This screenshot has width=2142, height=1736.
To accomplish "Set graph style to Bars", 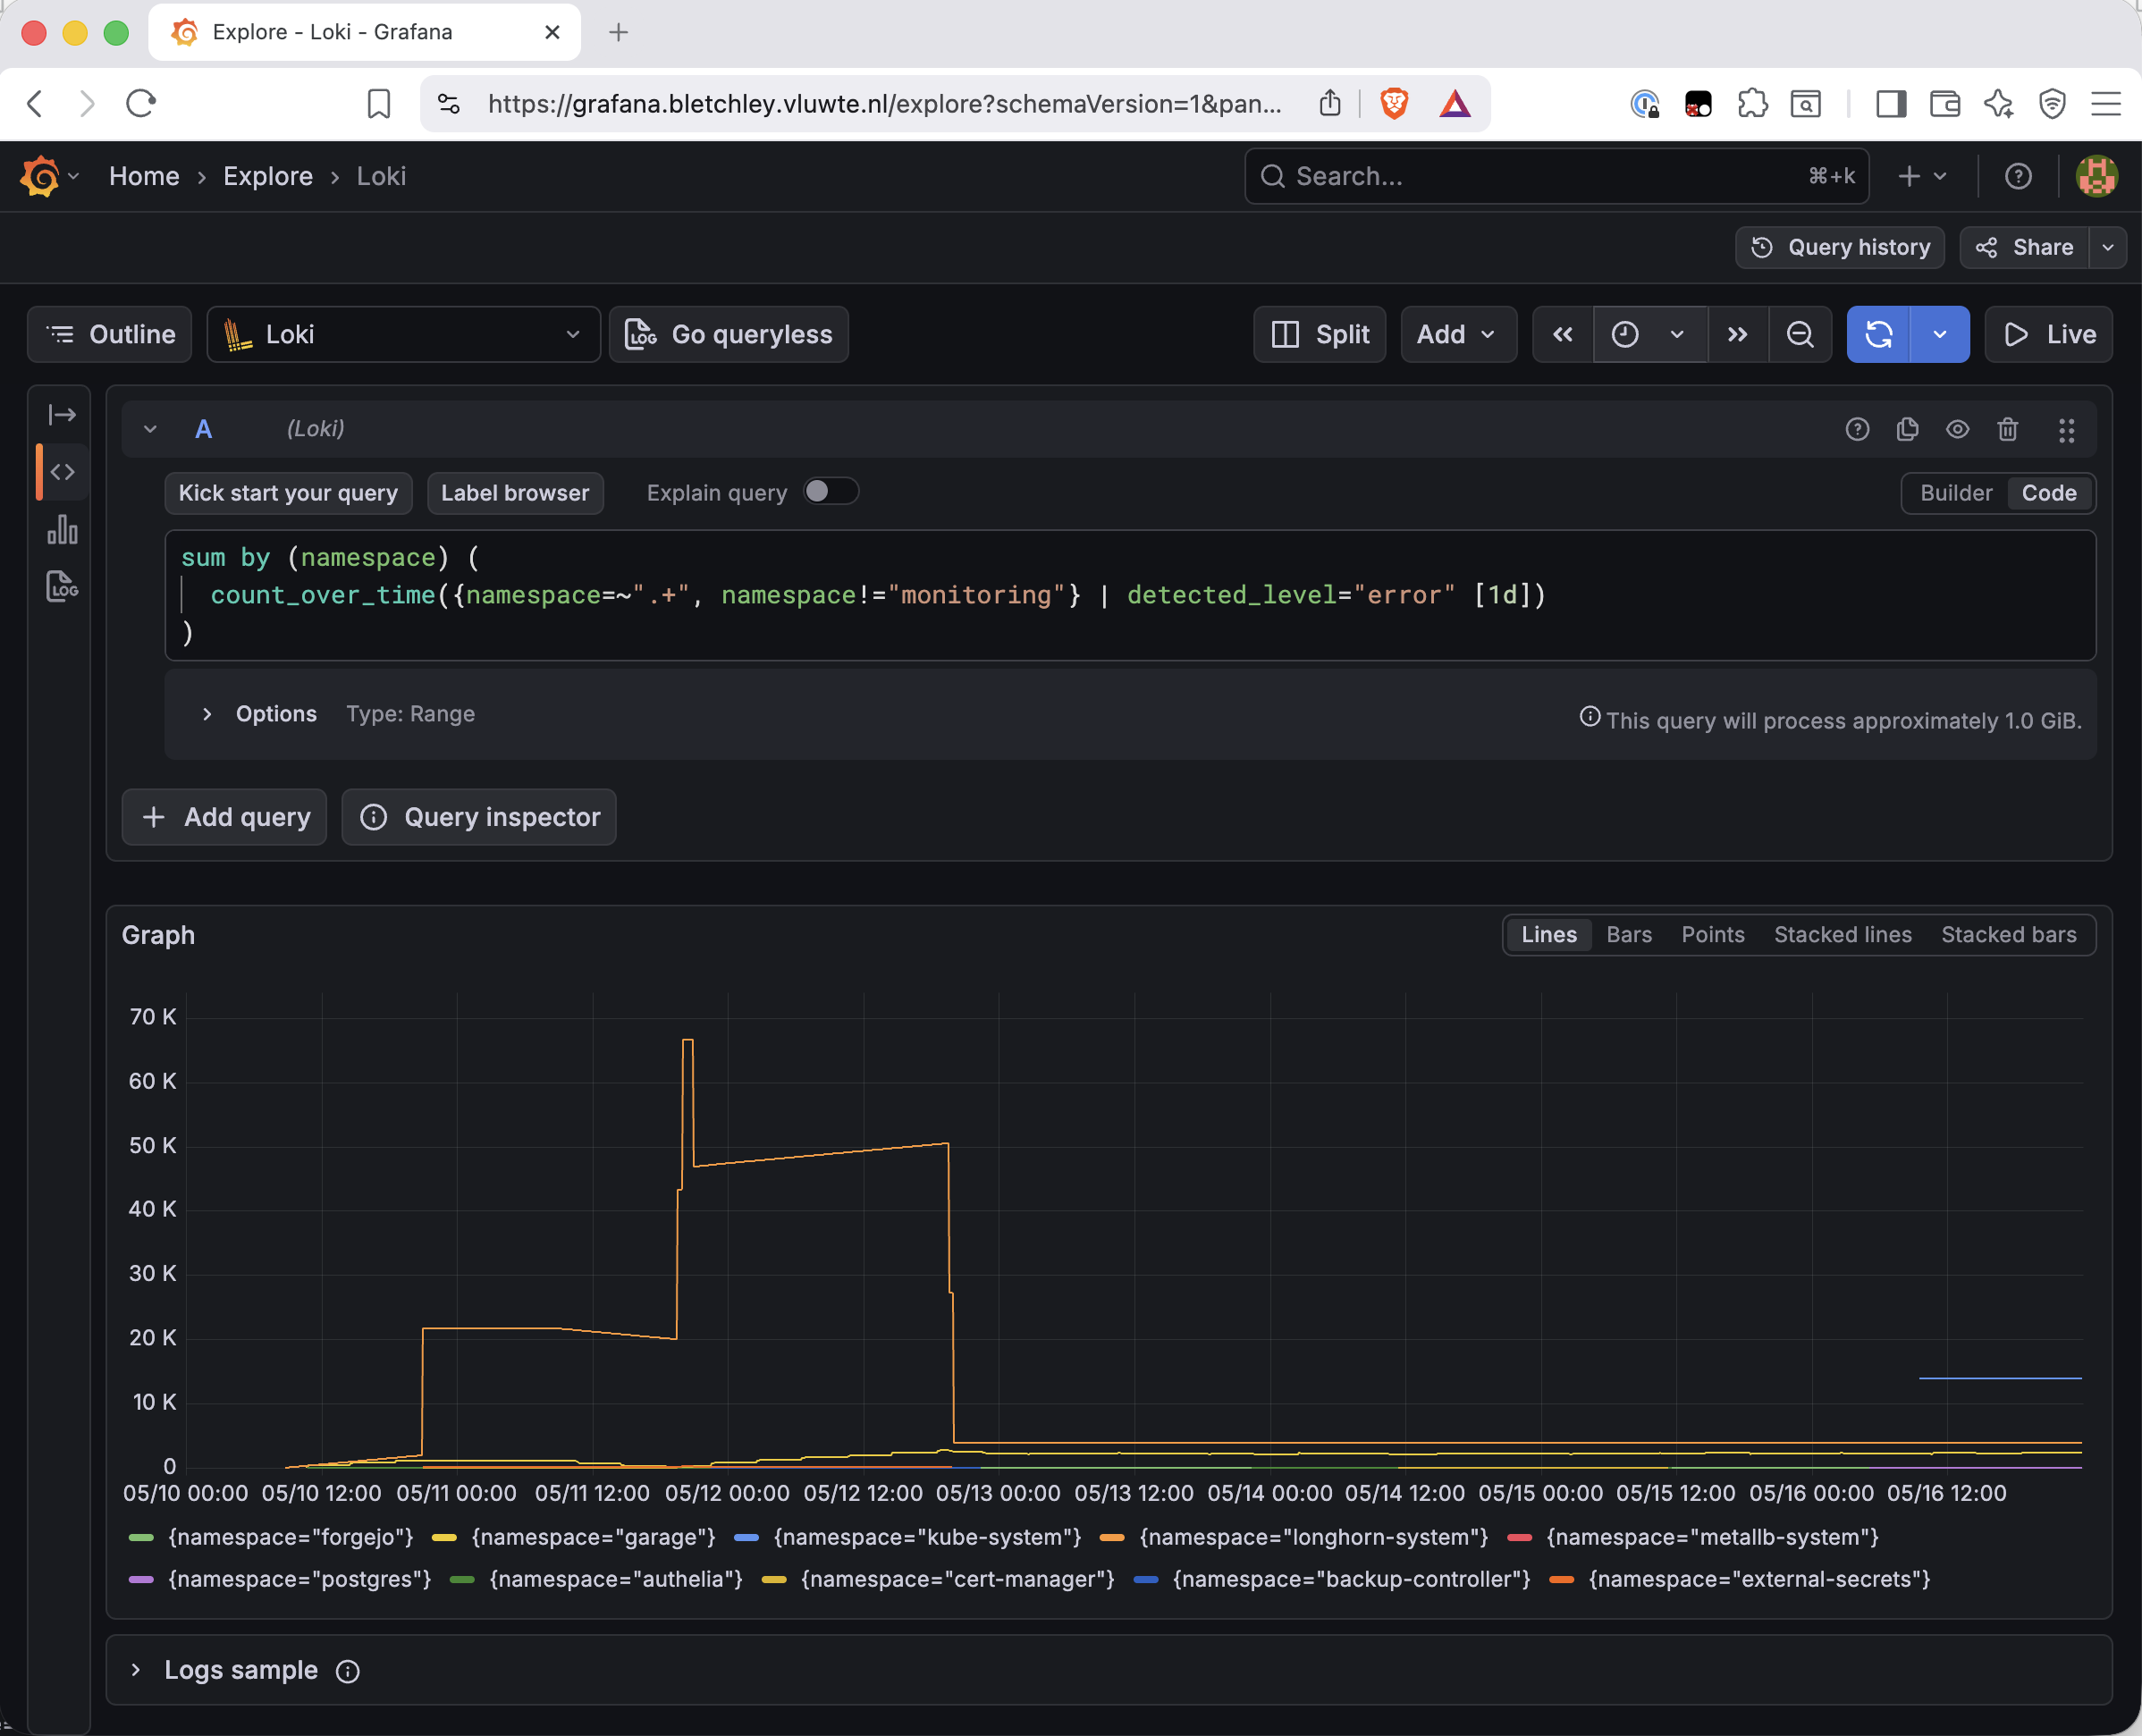I will pyautogui.click(x=1628, y=935).
